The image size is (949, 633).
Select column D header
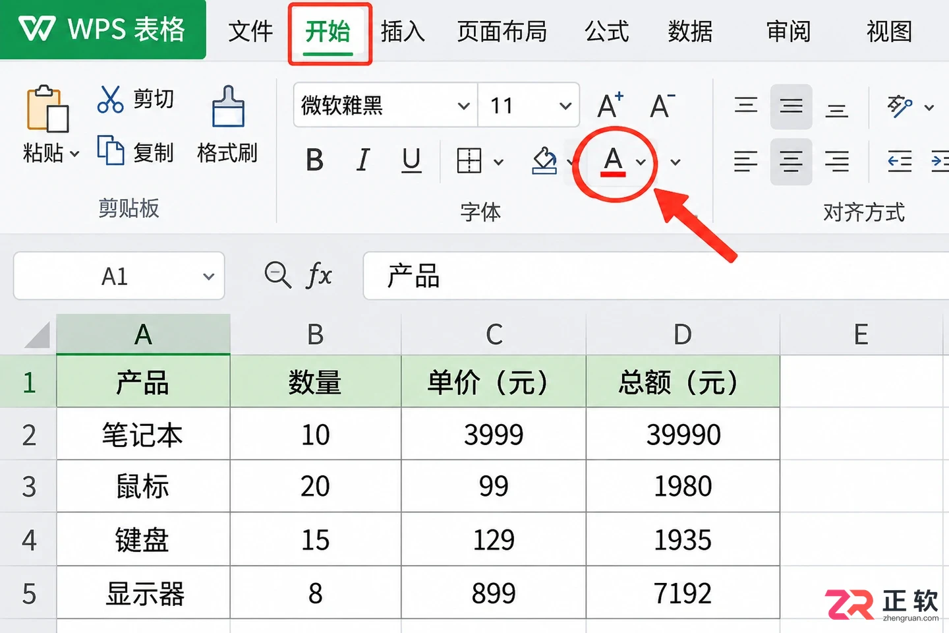[x=683, y=335]
